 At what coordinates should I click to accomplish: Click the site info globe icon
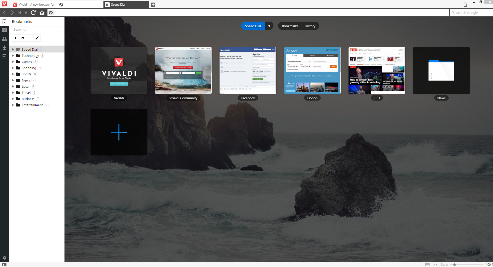pos(51,13)
